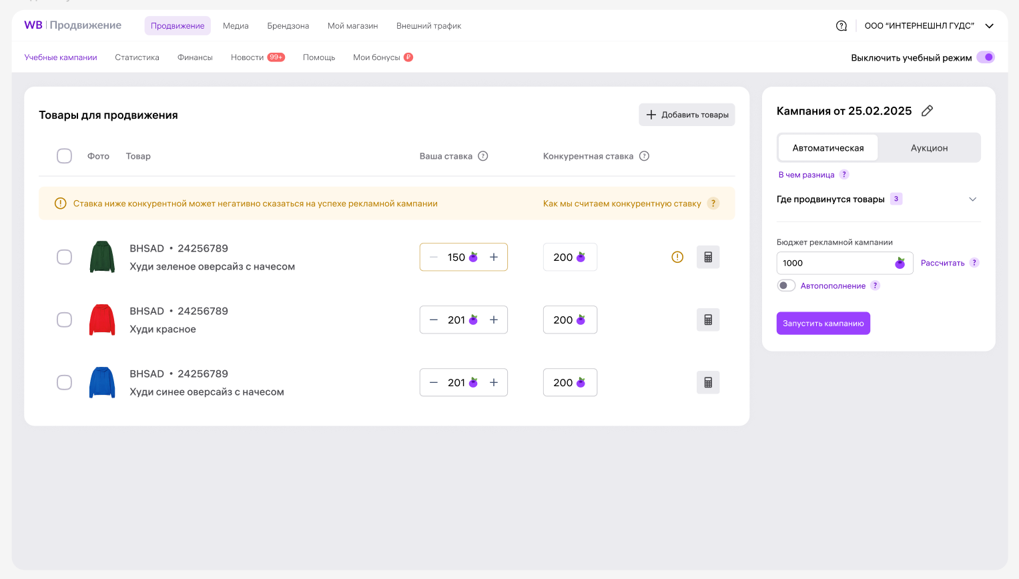Click the Добавить товары button
The width and height of the screenshot is (1019, 579).
687,115
